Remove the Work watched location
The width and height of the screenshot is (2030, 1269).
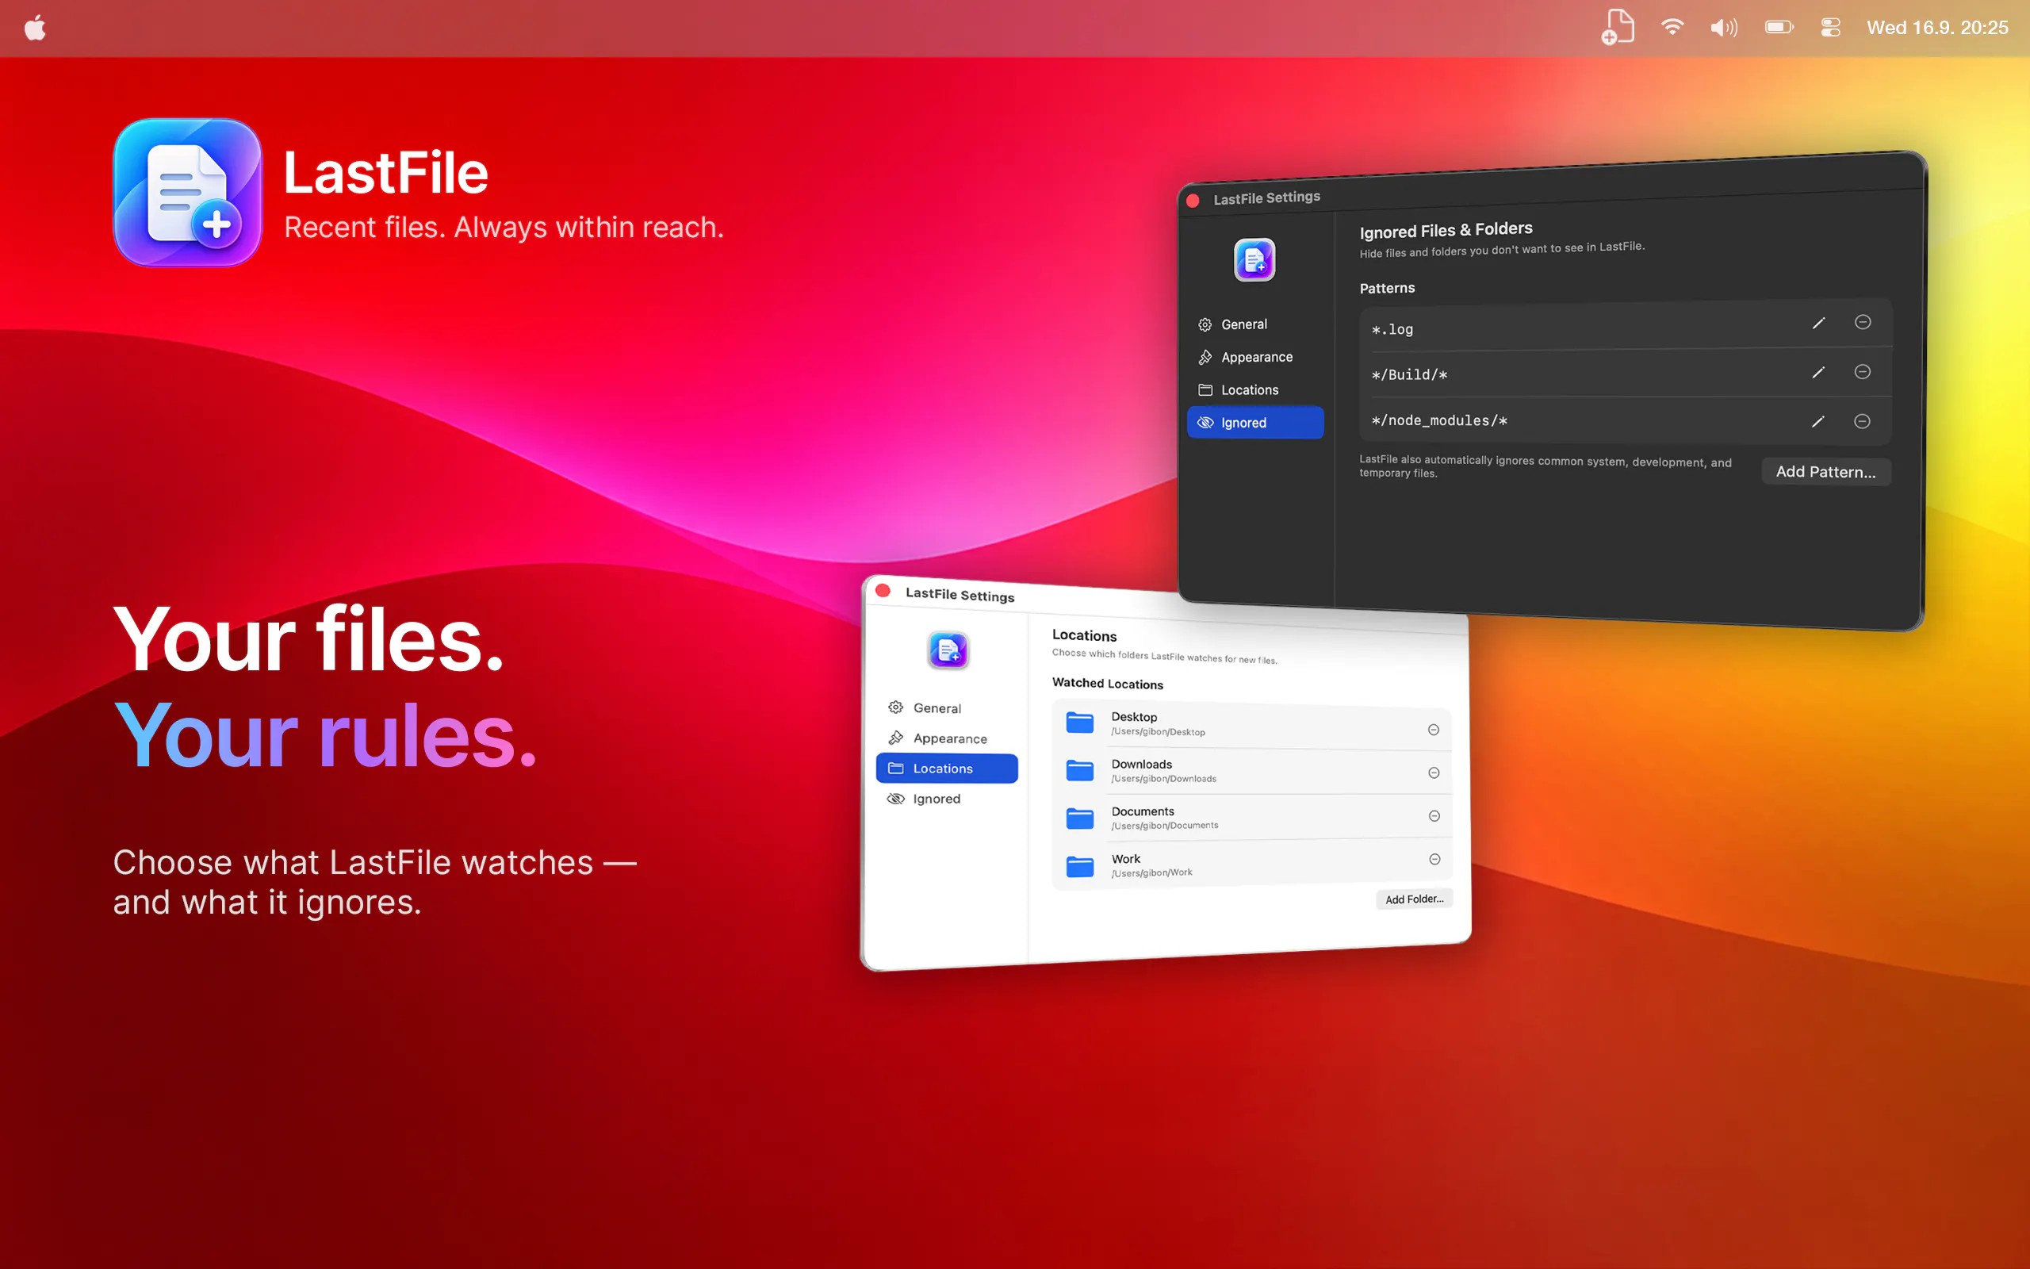1434,859
